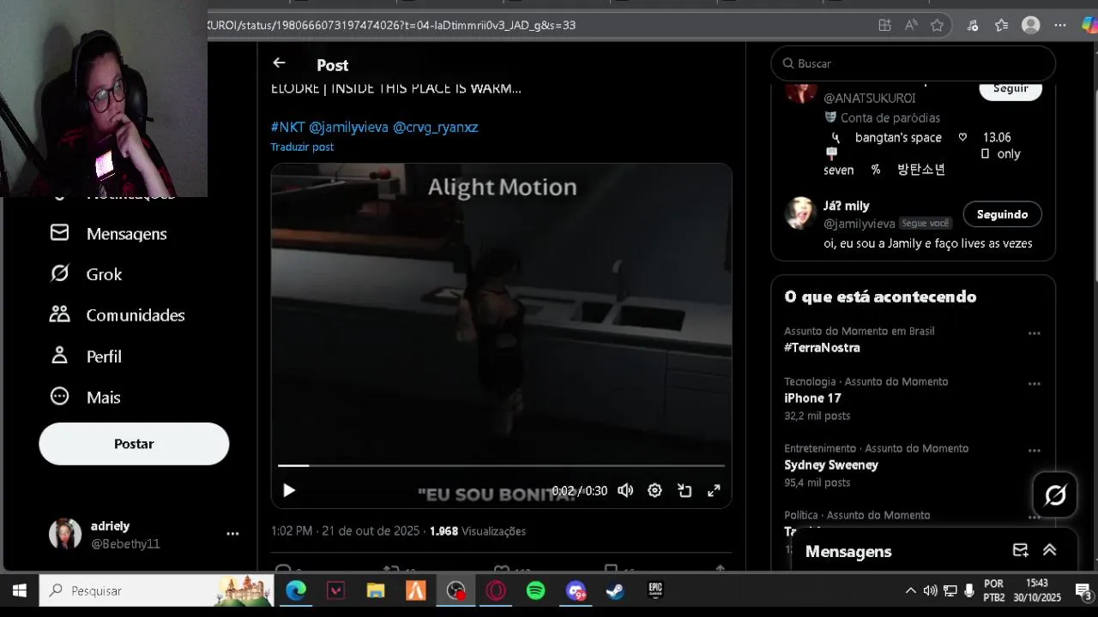Open Steam from taskbar
The height and width of the screenshot is (617, 1098).
[x=615, y=590]
